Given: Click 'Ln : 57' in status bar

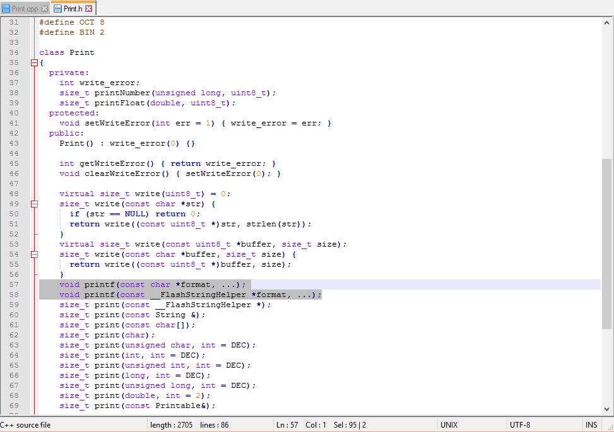Looking at the screenshot, I should click(287, 425).
